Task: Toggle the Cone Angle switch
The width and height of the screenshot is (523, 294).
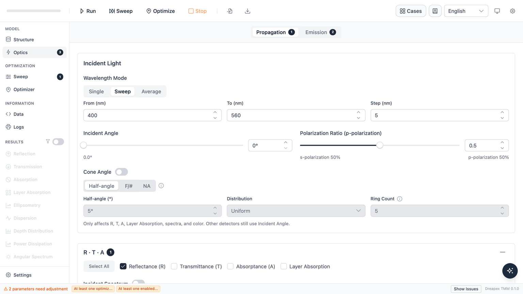Action: point(122,172)
